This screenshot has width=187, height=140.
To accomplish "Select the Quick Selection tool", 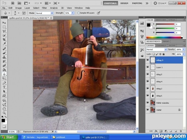I will (x=4, y=35).
